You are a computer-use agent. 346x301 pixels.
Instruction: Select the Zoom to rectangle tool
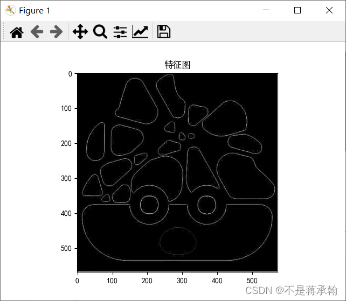coord(100,32)
